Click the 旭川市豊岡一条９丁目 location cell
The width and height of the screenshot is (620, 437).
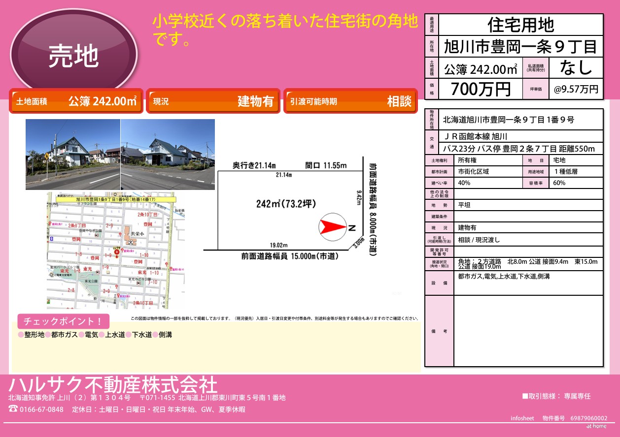(x=520, y=47)
